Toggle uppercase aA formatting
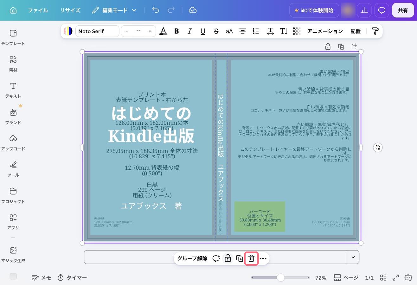The image size is (417, 285). tap(229, 31)
